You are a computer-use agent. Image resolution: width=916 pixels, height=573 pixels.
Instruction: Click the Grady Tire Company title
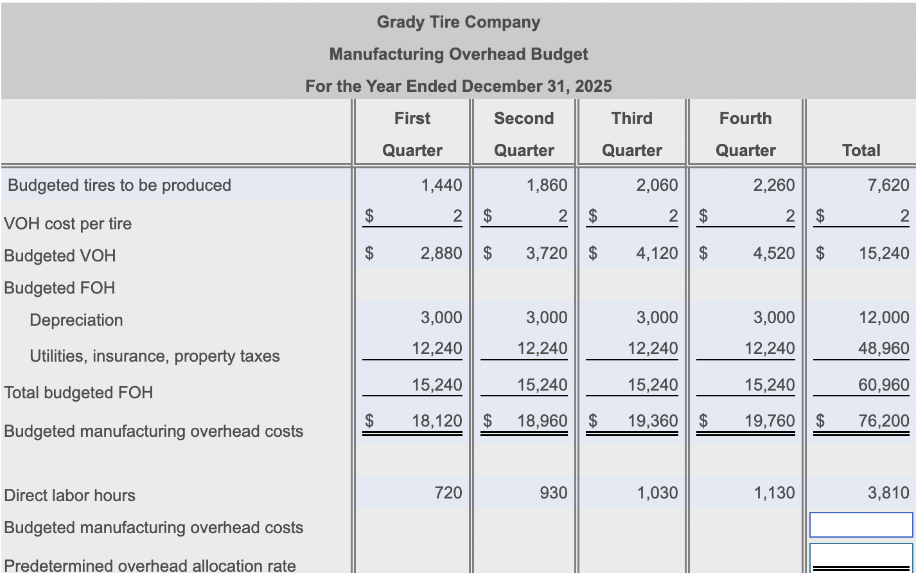pos(458,22)
